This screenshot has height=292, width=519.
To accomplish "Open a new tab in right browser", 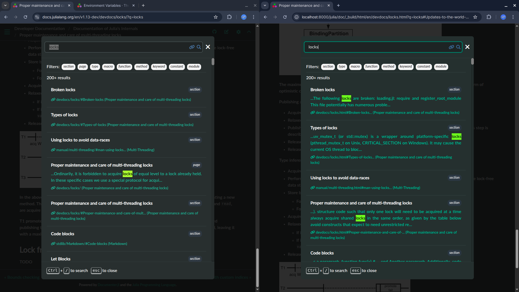I will (338, 5).
